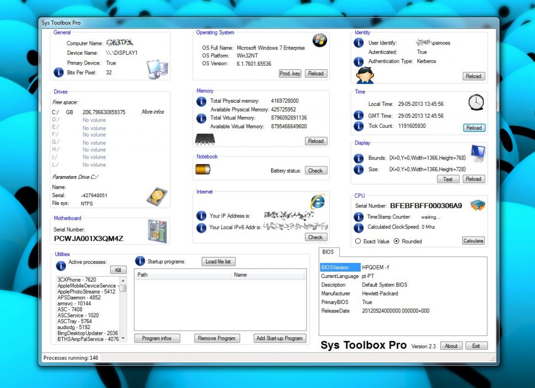Click info icon beside display Size
The image size is (535, 388).
(358, 169)
